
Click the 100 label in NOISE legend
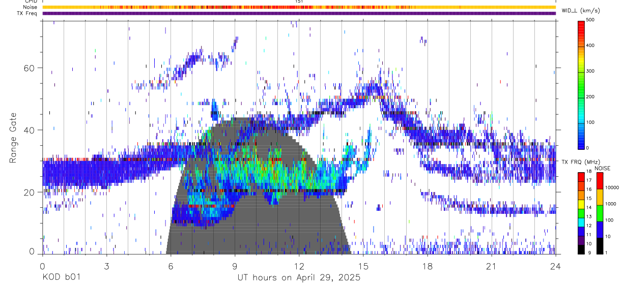click(609, 220)
